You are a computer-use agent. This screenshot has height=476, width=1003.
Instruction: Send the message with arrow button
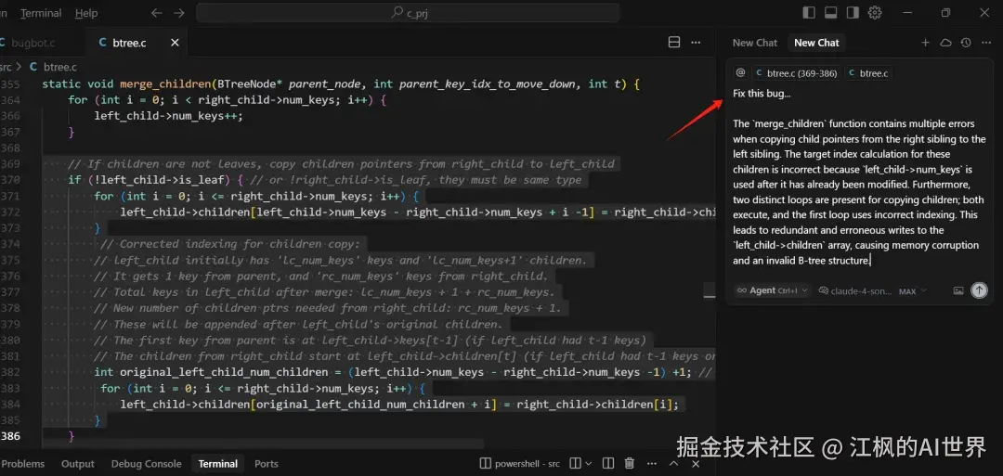tap(979, 290)
